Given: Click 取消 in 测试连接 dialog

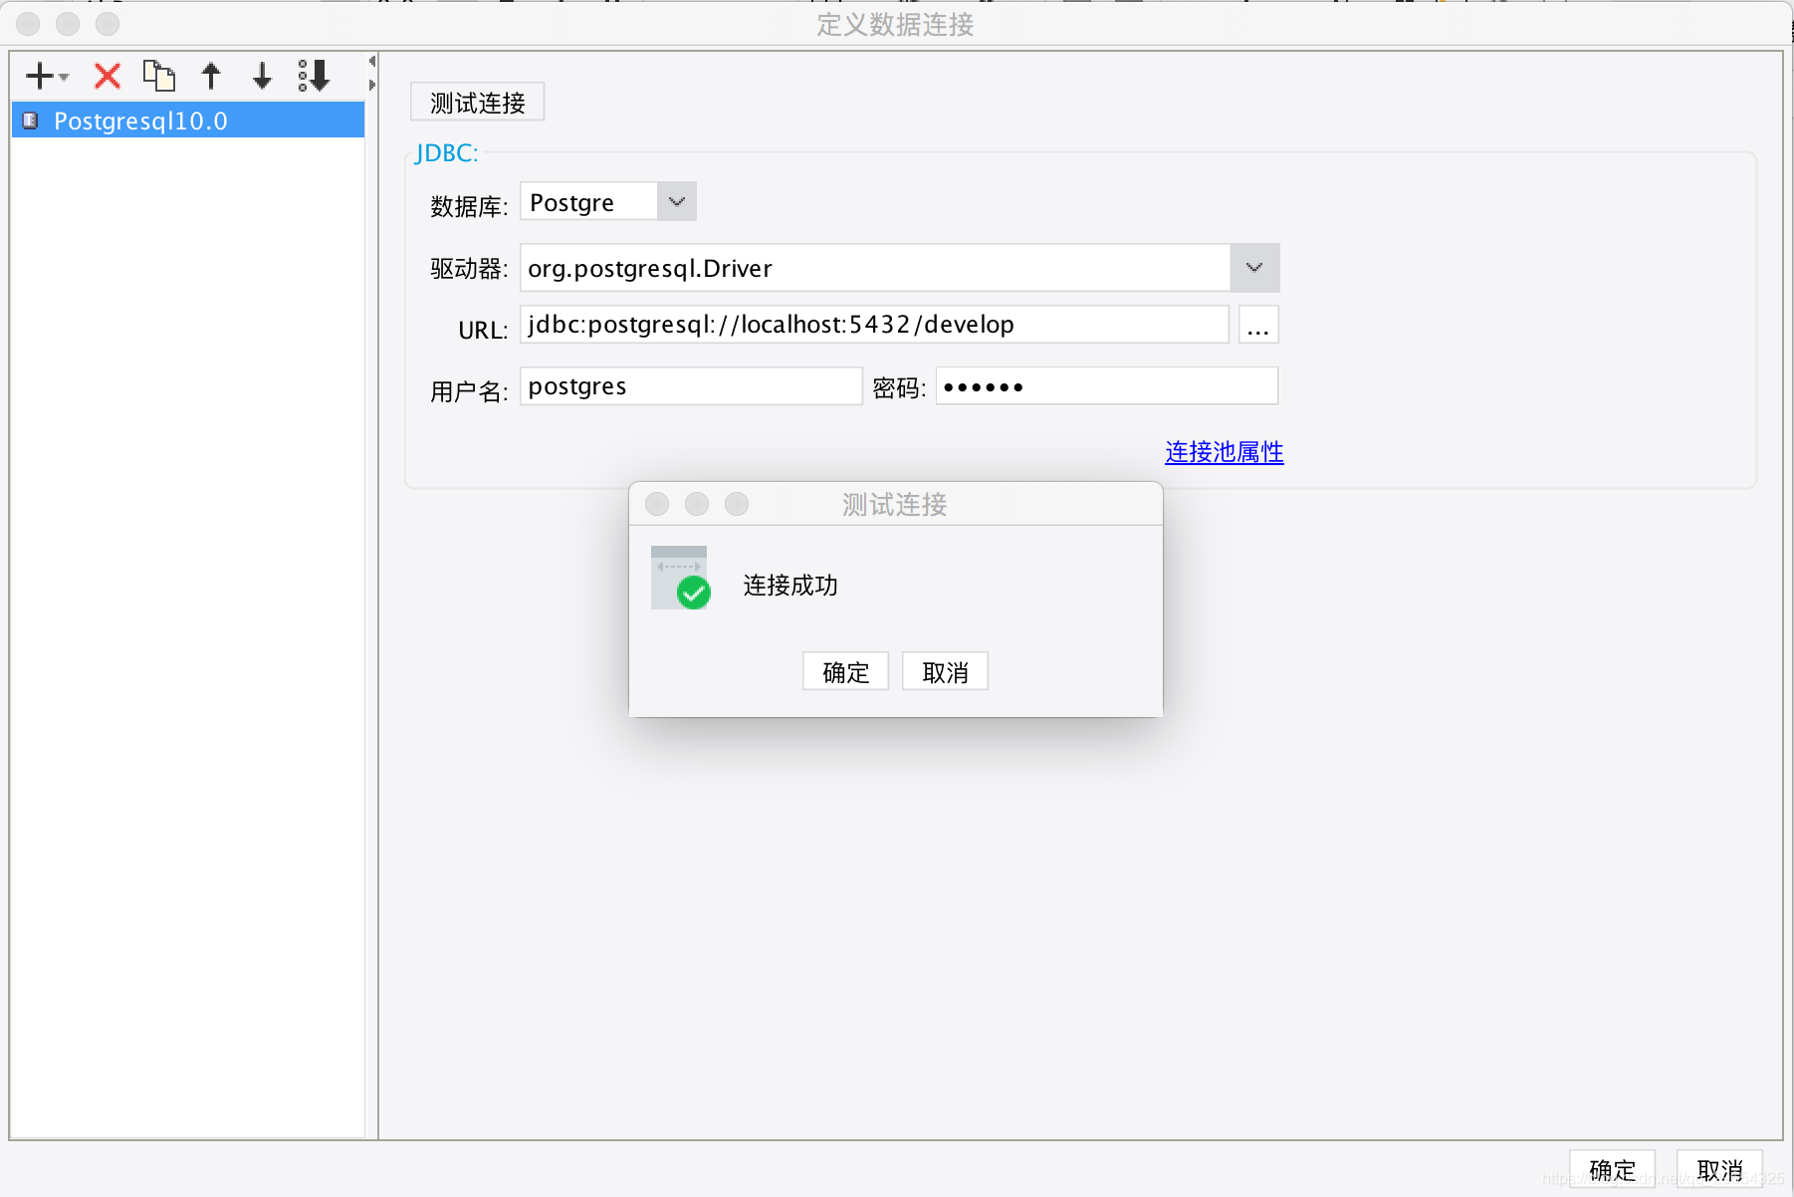Looking at the screenshot, I should [945, 672].
